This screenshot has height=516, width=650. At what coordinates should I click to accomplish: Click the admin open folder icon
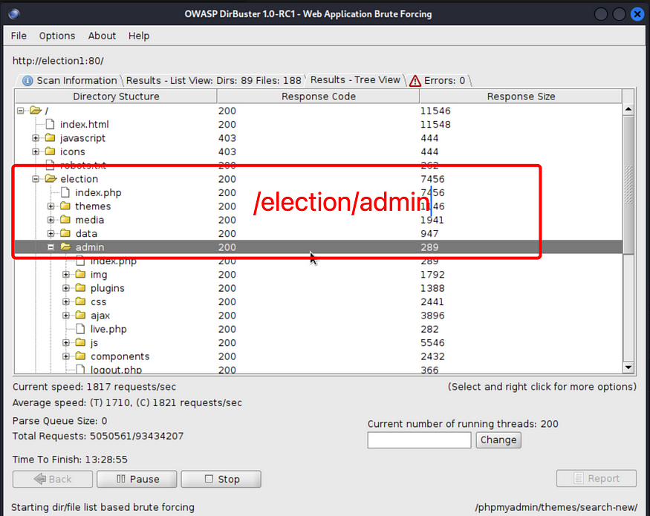(x=66, y=247)
